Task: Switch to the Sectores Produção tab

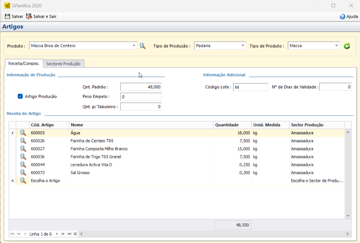Action: 63,64
